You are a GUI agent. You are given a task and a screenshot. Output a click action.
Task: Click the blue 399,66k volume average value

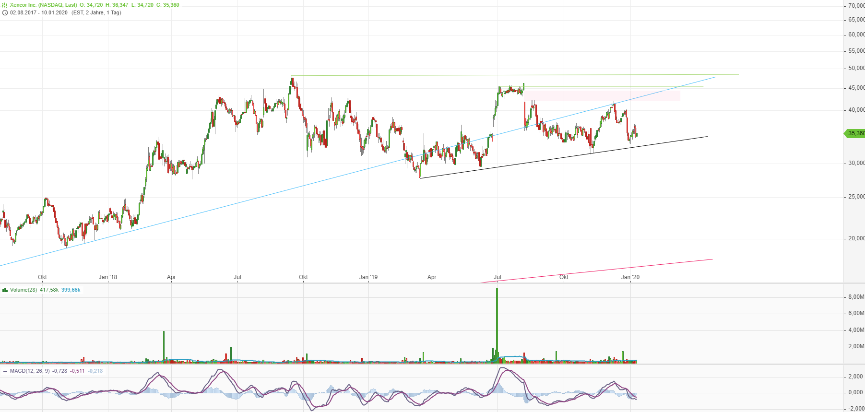[71, 290]
